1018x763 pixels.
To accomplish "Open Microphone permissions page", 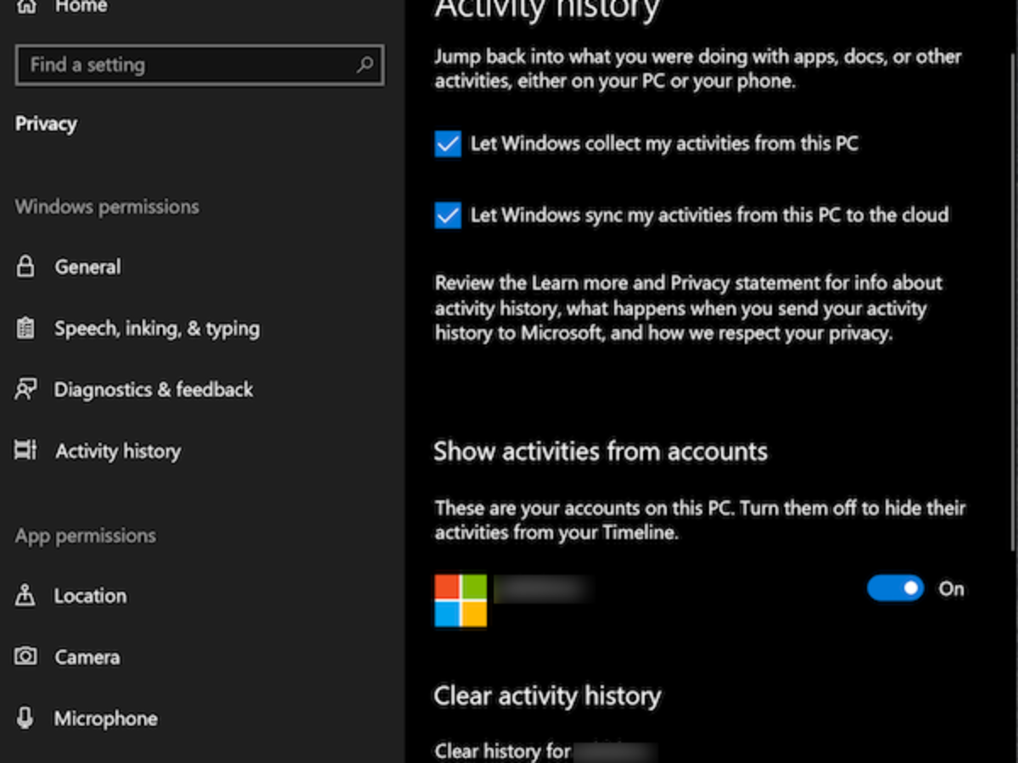I will tap(105, 719).
